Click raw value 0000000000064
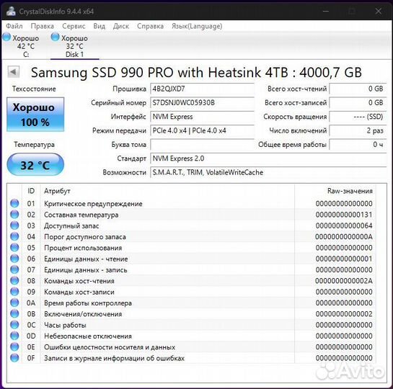Viewport: 393px width, 389px height. click(344, 225)
